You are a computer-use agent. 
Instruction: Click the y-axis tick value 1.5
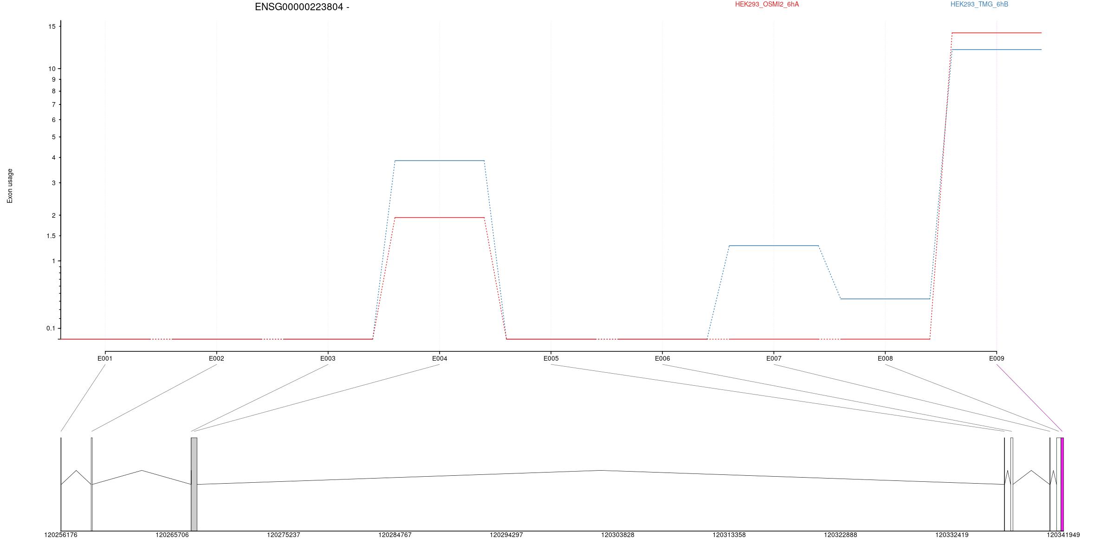51,236
